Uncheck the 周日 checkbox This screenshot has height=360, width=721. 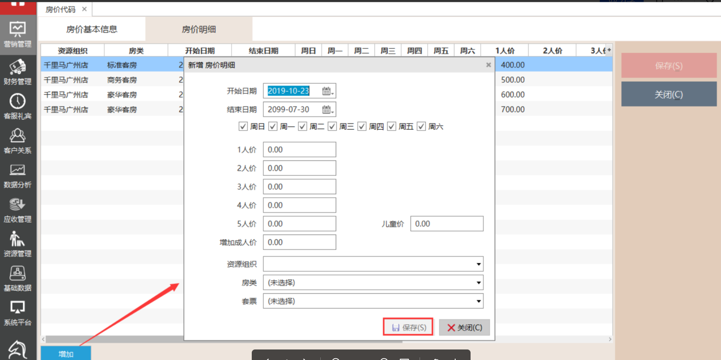(x=243, y=127)
